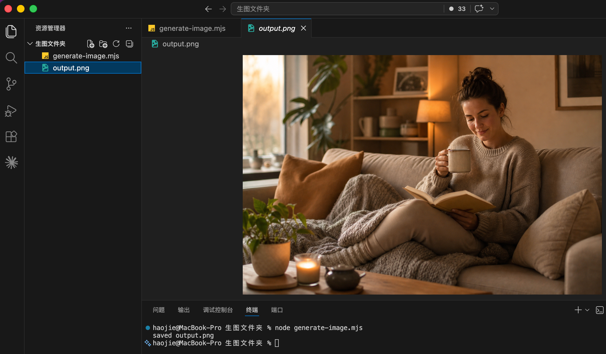Open explorer more actions ellipsis menu
The width and height of the screenshot is (606, 354).
pyautogui.click(x=129, y=28)
